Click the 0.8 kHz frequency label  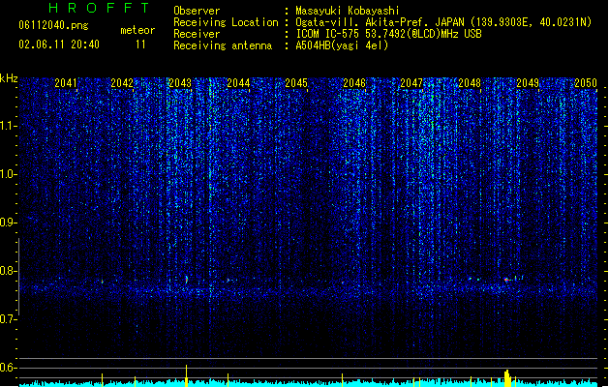[x=8, y=271]
